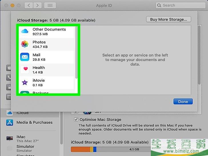Select the first Simulator device entry
The height and width of the screenshot is (156, 208).
(29, 148)
